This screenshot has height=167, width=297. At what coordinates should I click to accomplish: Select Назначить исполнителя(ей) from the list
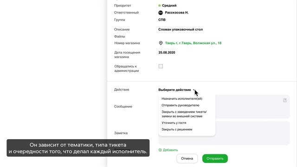pos(182,99)
